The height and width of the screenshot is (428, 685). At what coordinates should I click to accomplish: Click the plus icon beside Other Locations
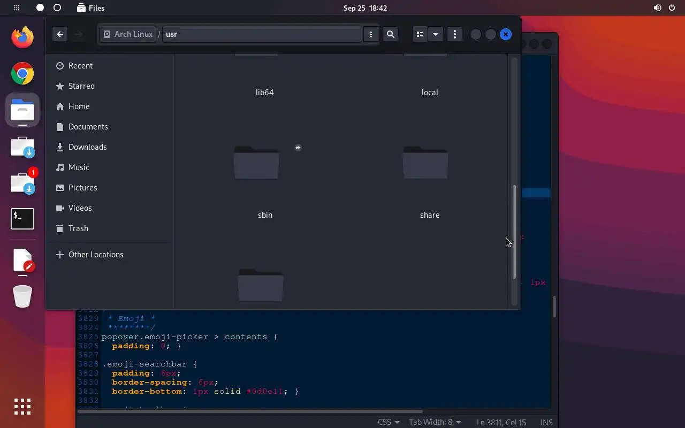click(60, 255)
